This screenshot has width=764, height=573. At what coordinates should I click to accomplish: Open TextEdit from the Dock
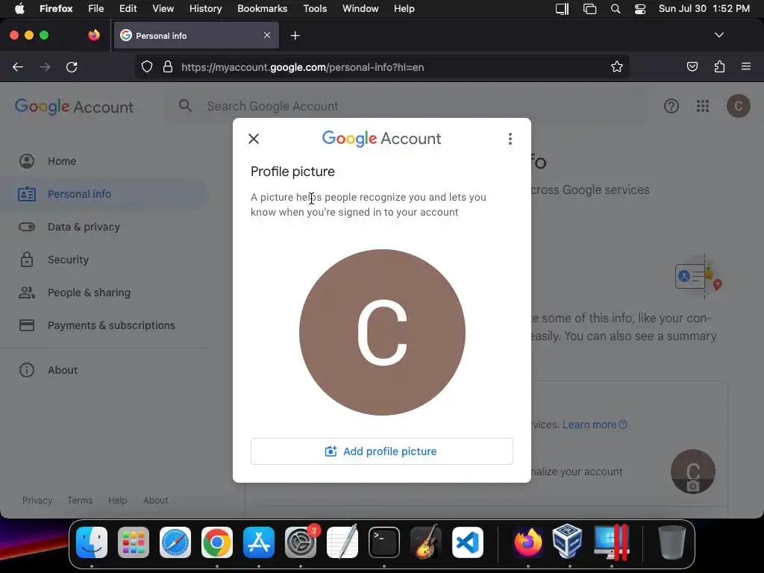tap(342, 542)
